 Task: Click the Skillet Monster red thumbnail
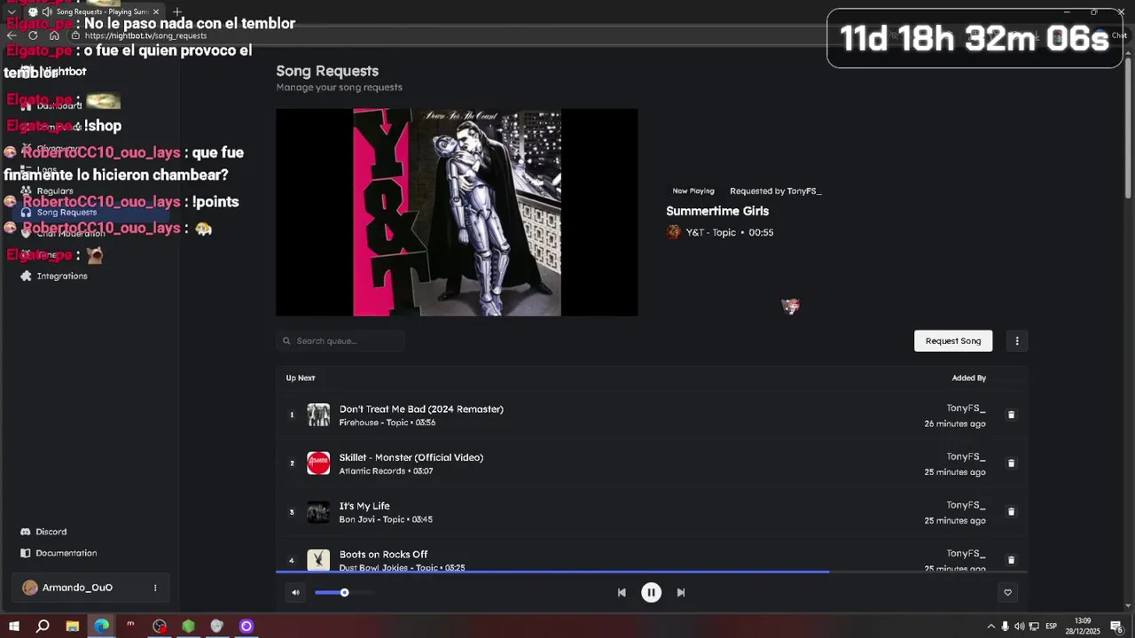point(318,463)
